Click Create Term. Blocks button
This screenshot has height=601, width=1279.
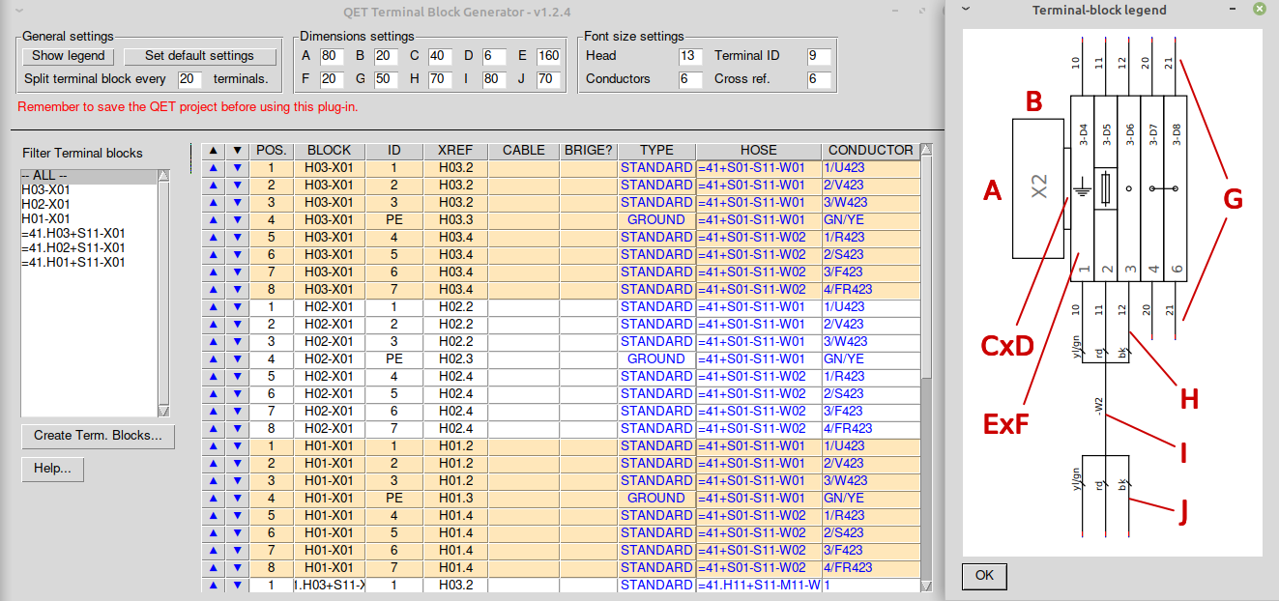pyautogui.click(x=98, y=436)
